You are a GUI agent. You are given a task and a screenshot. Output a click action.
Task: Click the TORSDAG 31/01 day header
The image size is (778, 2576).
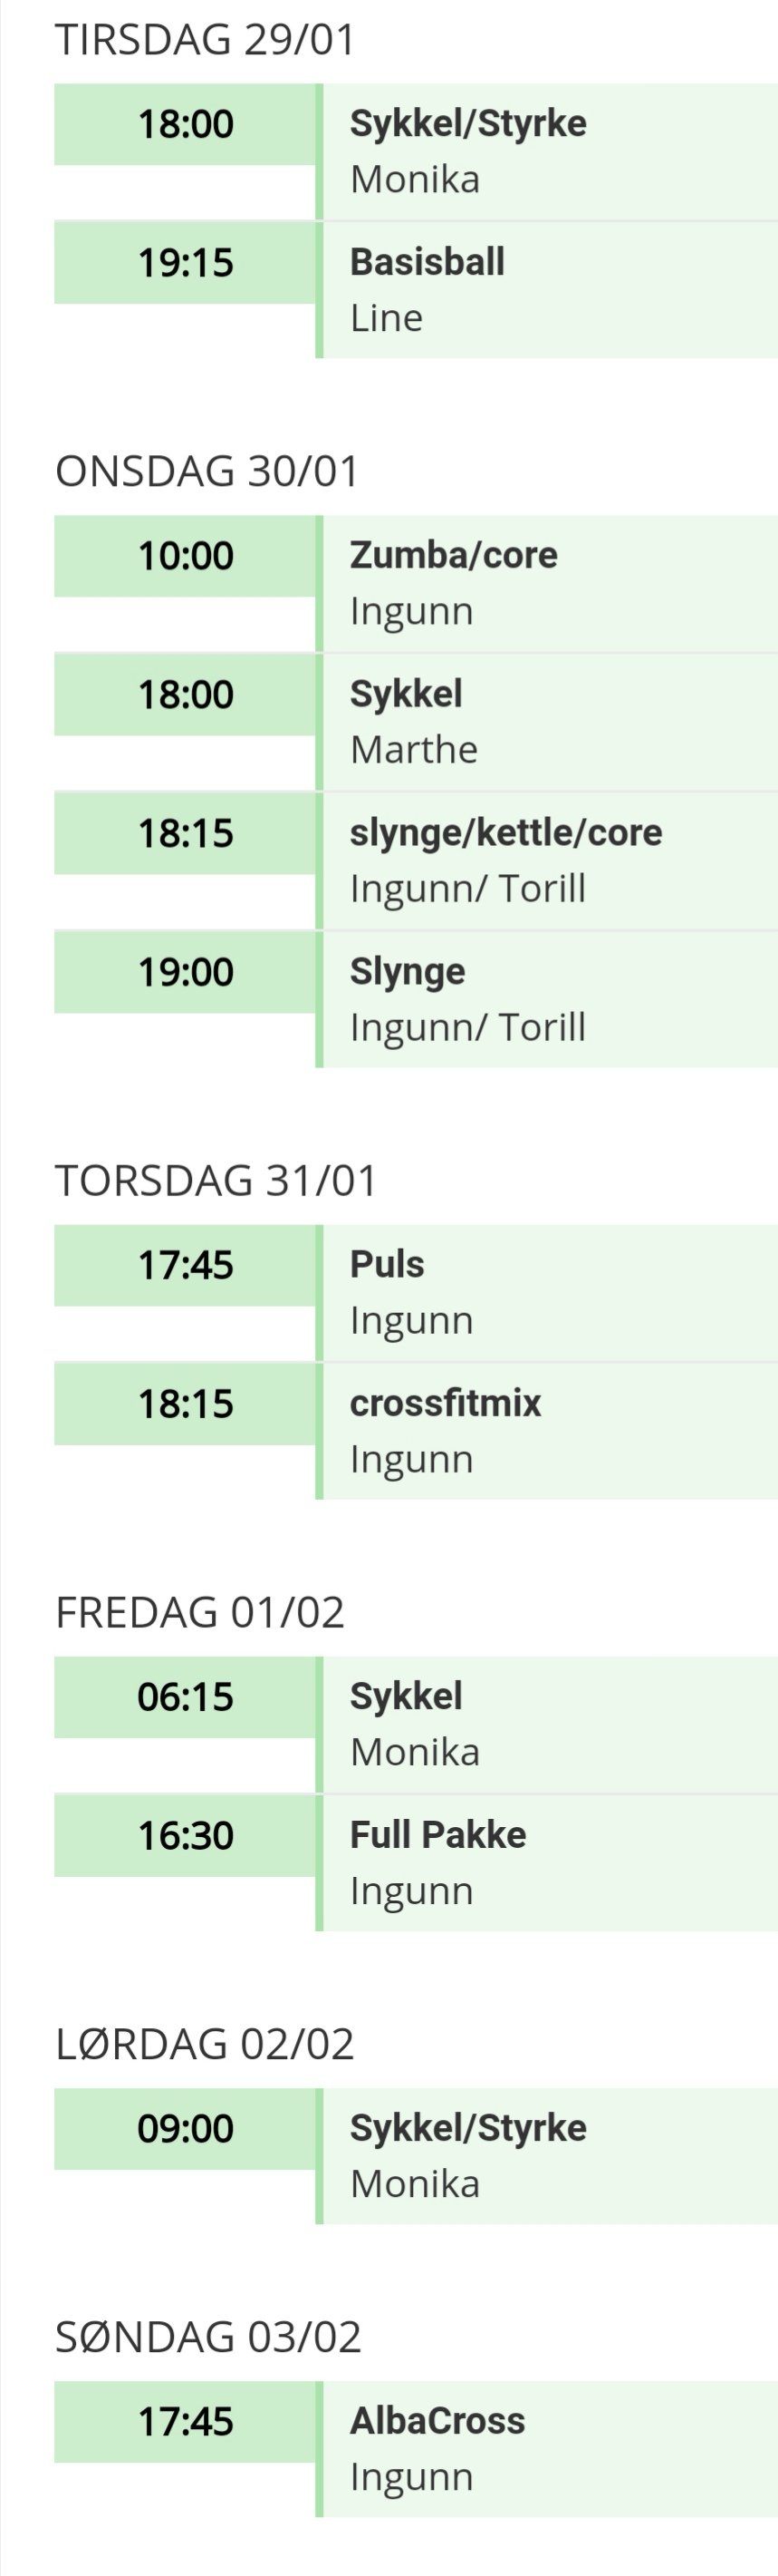tap(216, 1181)
